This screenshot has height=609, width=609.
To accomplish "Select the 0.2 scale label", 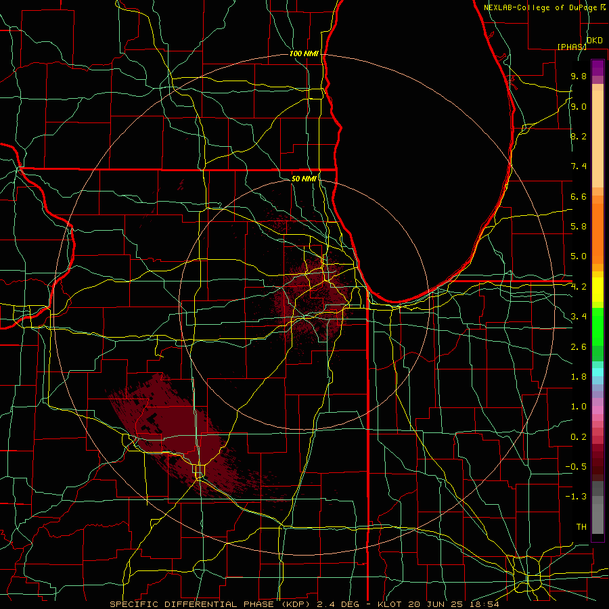I will 579,437.
